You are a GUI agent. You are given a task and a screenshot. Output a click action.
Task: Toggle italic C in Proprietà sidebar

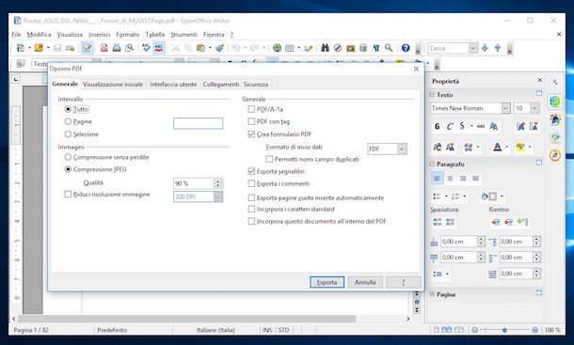450,127
